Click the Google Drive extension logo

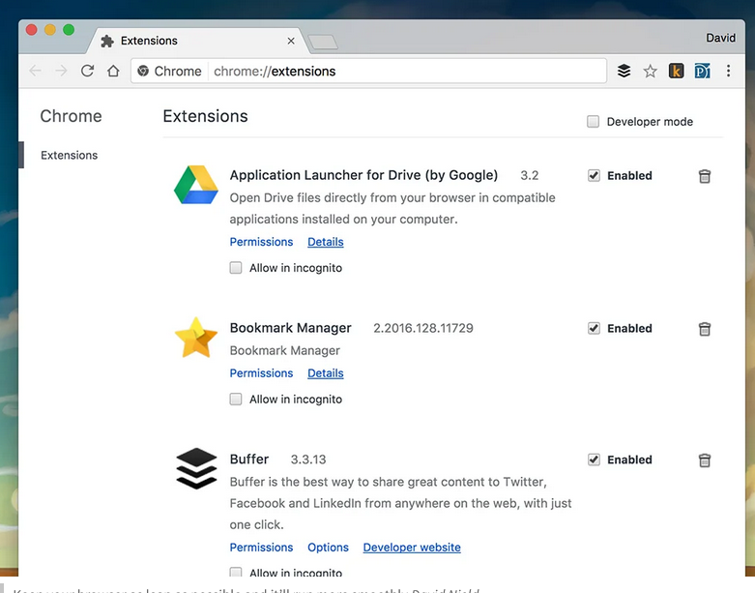click(196, 185)
